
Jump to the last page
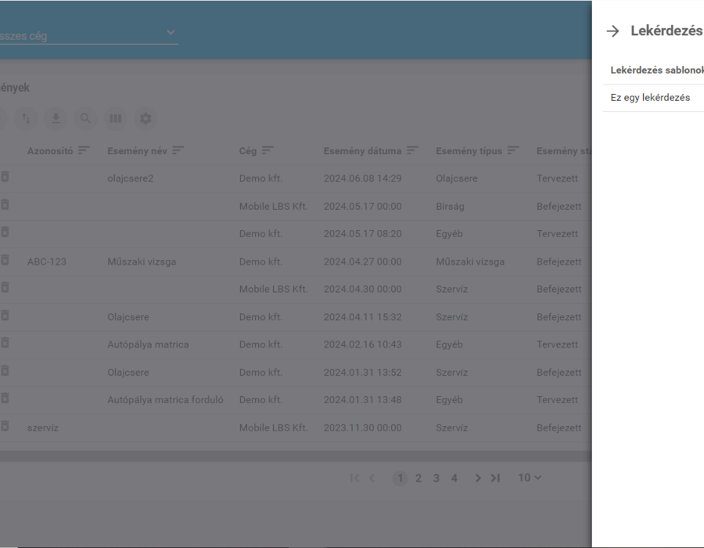pyautogui.click(x=495, y=478)
